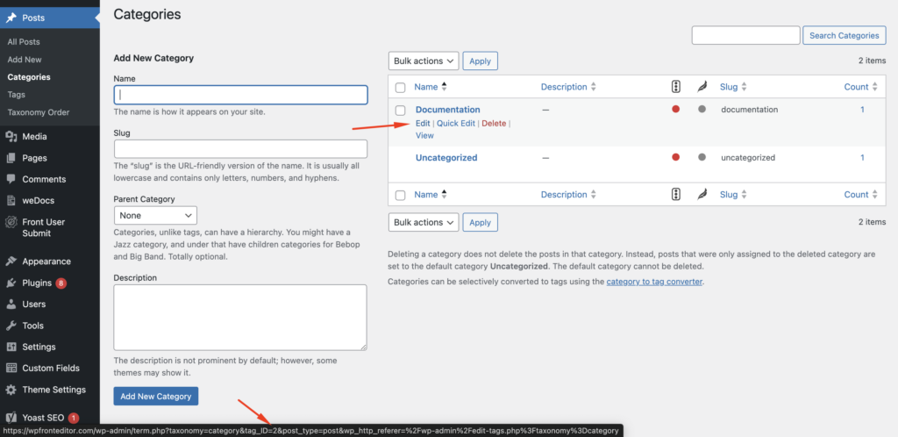Click the Tools wrench icon
Viewport: 898px width, 437px height.
click(x=11, y=326)
